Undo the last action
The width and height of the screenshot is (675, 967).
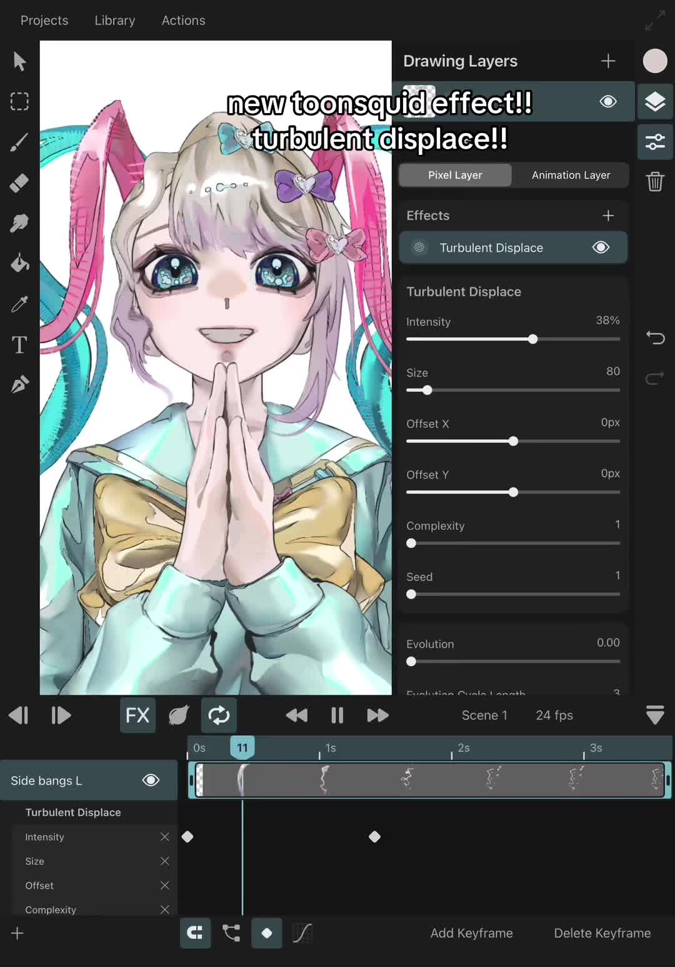coord(655,338)
